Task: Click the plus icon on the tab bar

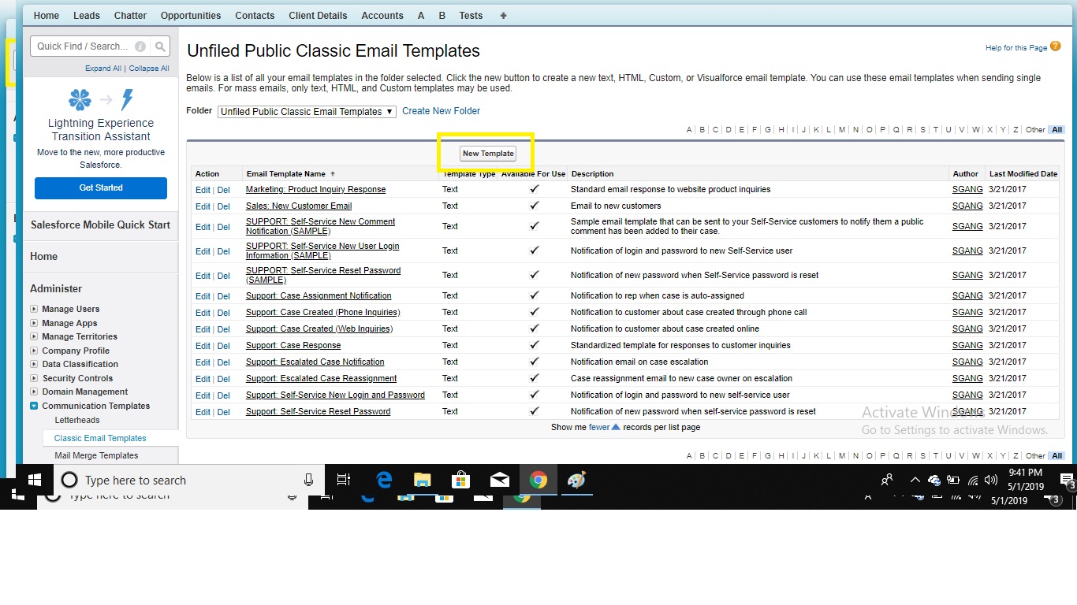Action: pos(503,15)
